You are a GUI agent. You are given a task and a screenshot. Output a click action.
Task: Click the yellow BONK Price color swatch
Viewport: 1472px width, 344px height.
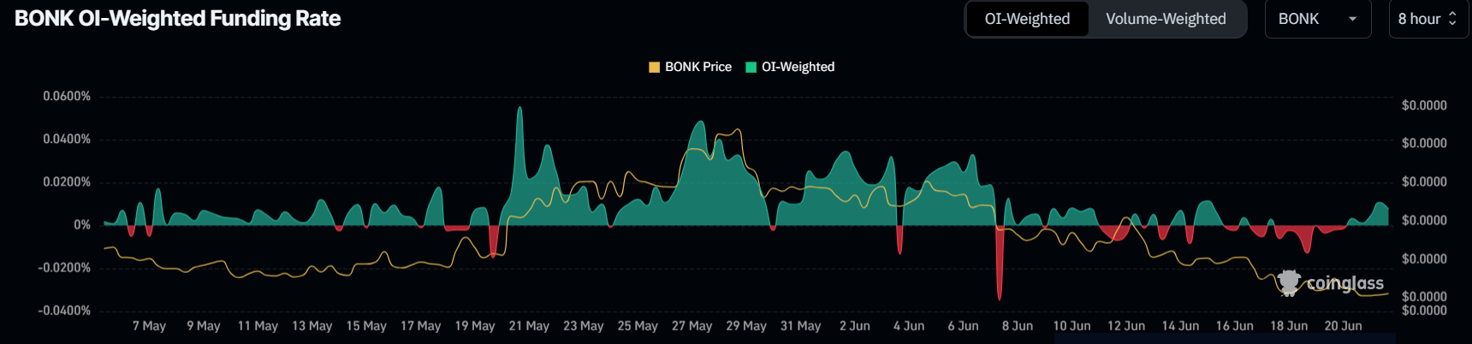(x=655, y=67)
